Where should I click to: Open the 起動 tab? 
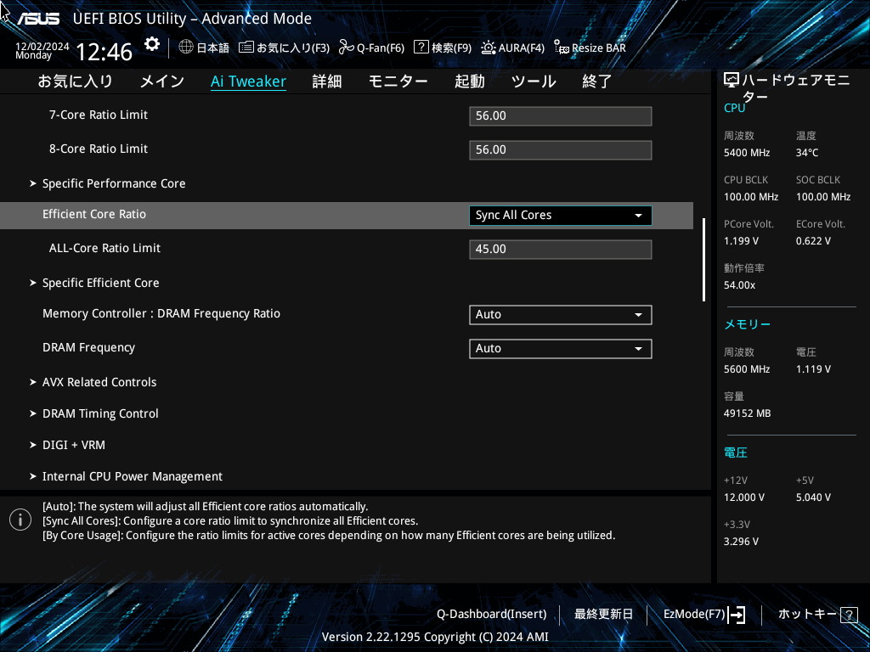[x=469, y=81]
